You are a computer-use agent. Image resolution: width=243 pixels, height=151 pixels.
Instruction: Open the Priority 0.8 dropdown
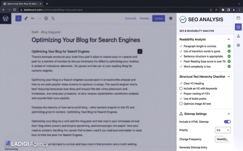click(223, 130)
